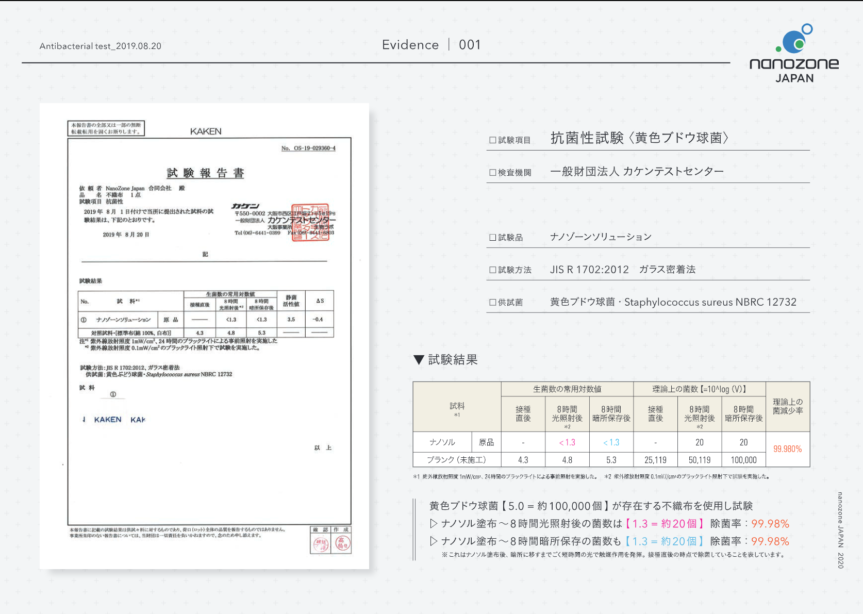
Task: Click the date '2019年 8月 20日' in the report
Action: click(126, 235)
